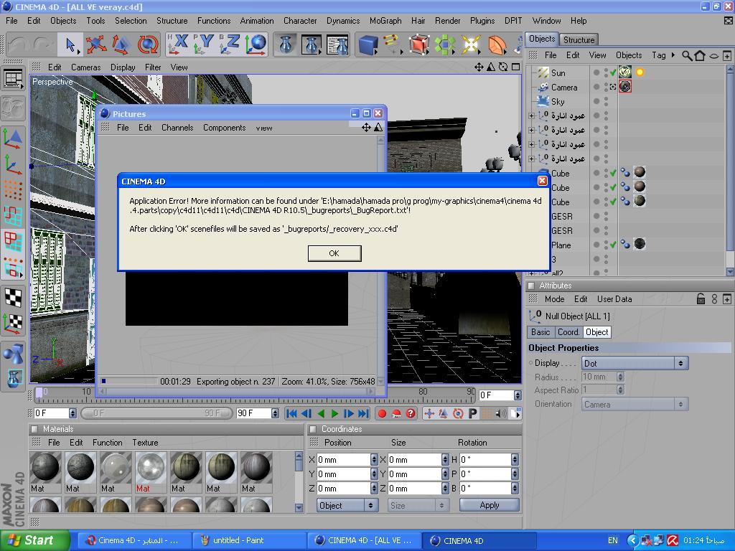Switch to the Structure tab
This screenshot has width=735, height=551.
pyautogui.click(x=579, y=40)
